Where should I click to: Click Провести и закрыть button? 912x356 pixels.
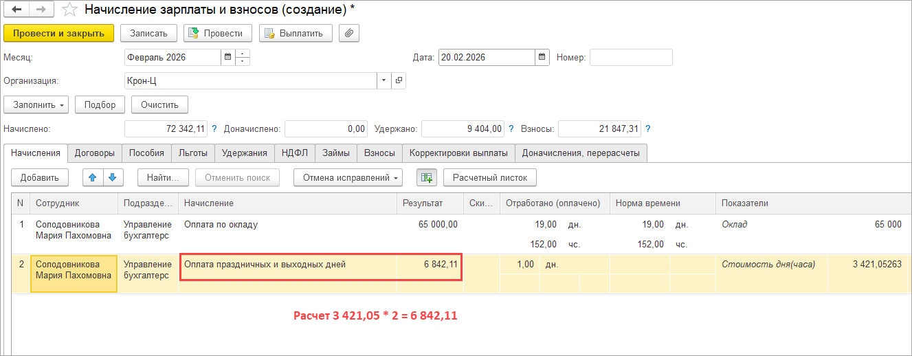58,33
